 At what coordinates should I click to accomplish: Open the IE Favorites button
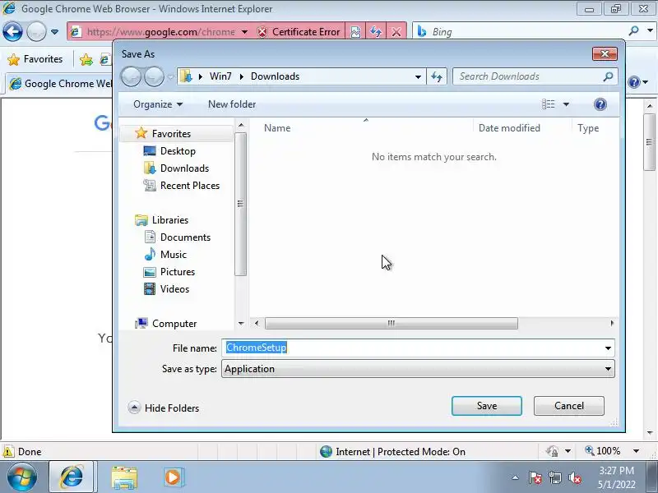(x=35, y=59)
